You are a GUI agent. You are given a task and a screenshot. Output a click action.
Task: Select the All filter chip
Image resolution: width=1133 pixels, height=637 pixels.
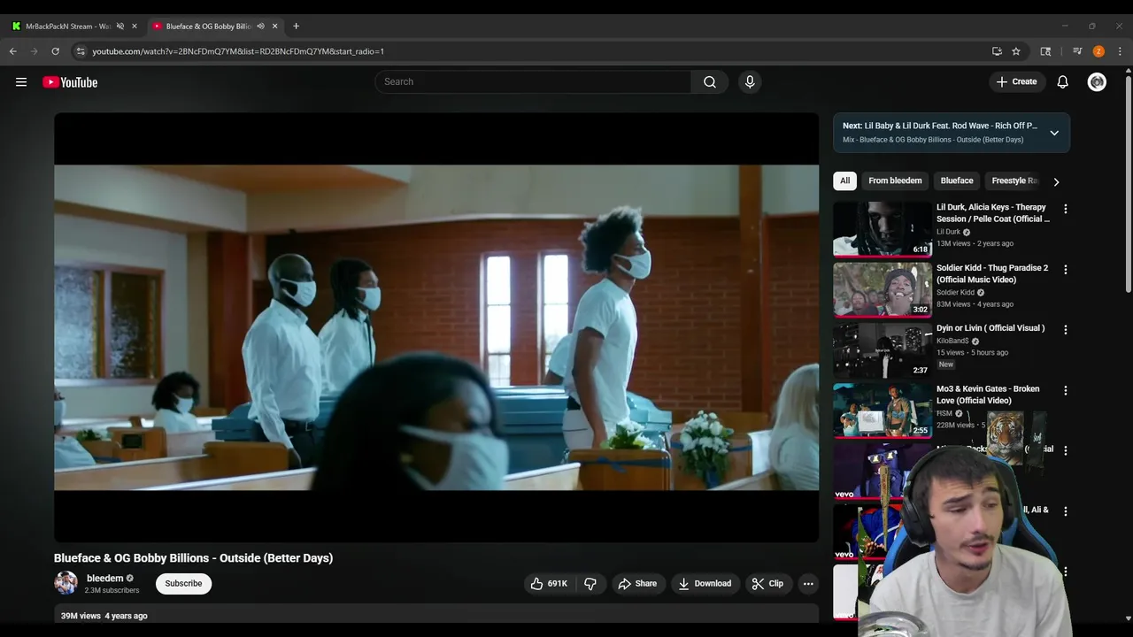point(845,181)
